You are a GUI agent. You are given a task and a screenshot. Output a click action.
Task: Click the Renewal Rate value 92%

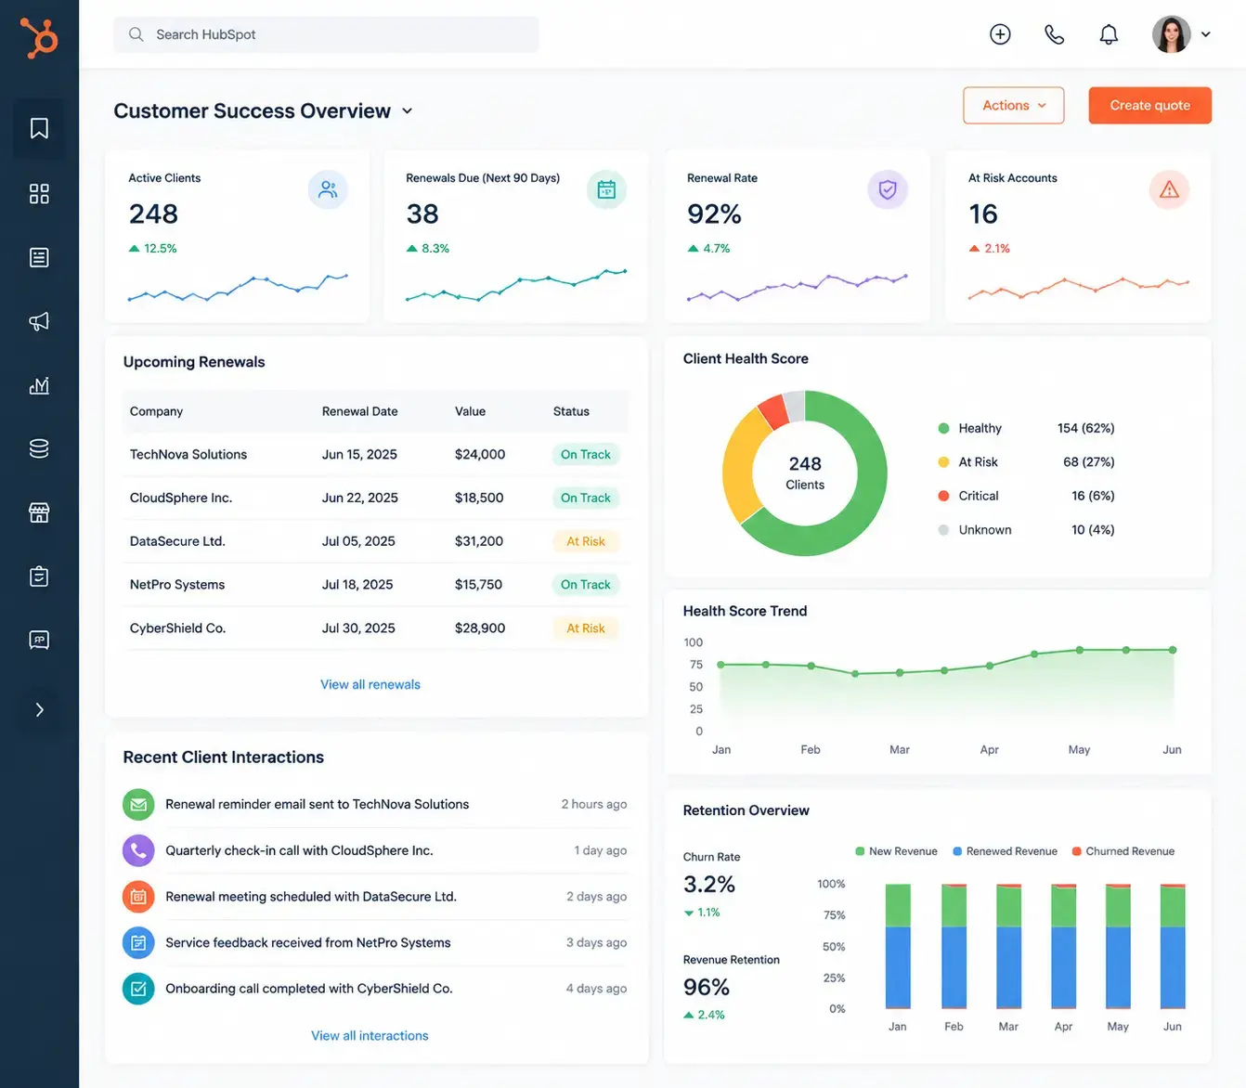click(x=714, y=214)
